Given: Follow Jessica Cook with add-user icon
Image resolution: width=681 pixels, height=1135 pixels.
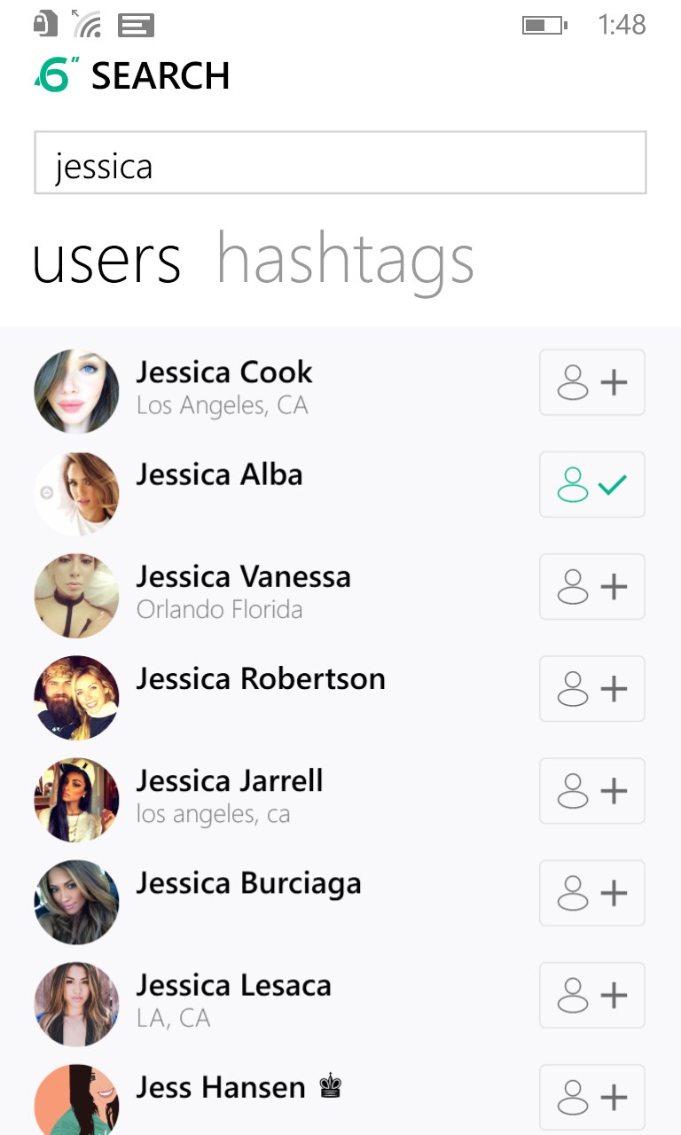Looking at the screenshot, I should click(x=591, y=382).
